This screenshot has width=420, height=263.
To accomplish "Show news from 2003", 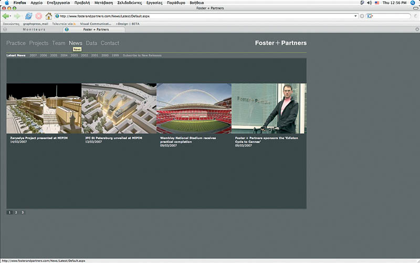I will click(74, 55).
